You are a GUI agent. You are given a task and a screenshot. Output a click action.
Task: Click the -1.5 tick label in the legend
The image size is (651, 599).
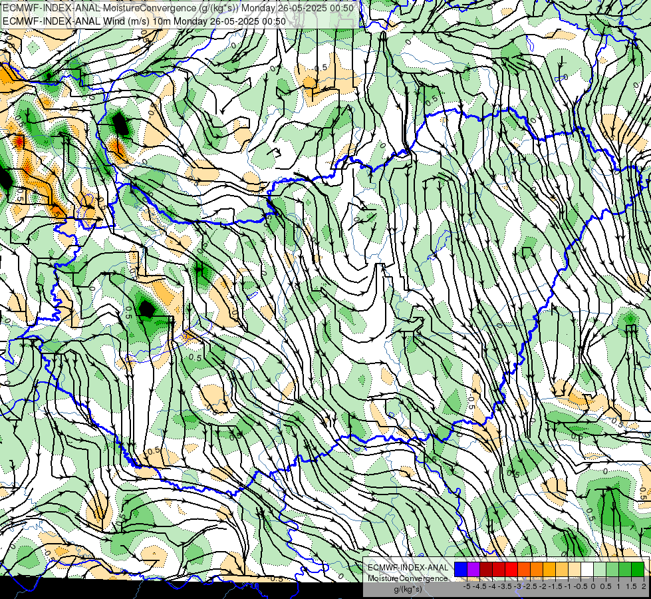(x=555, y=586)
